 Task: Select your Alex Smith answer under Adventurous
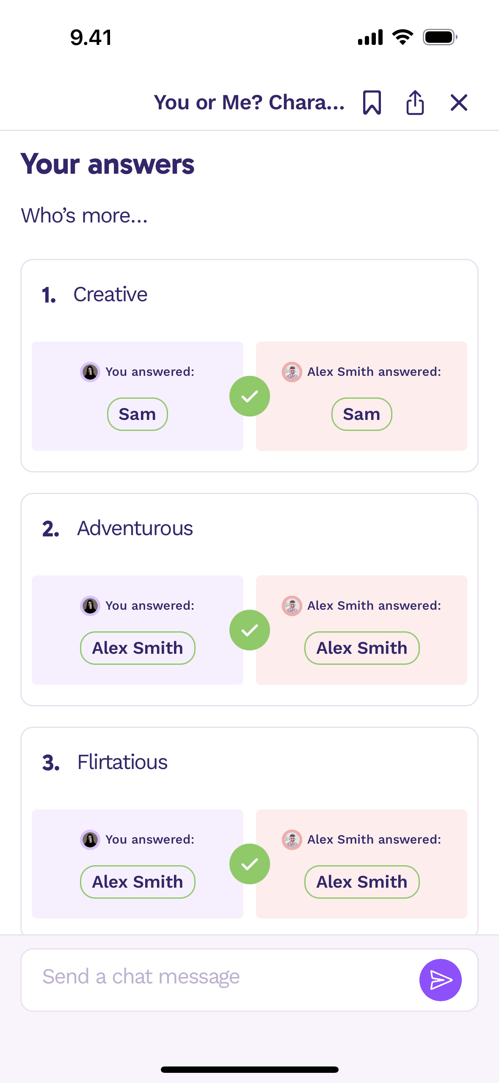pyautogui.click(x=138, y=648)
